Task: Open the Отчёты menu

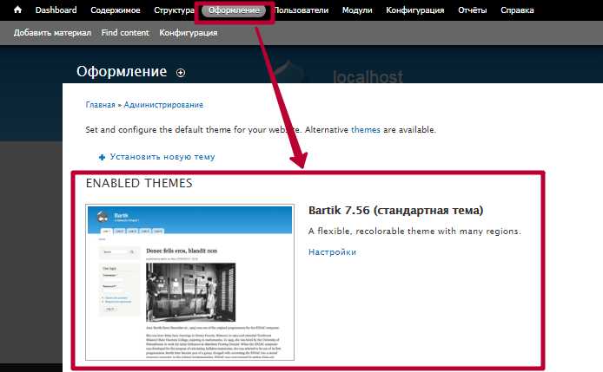Action: point(473,10)
